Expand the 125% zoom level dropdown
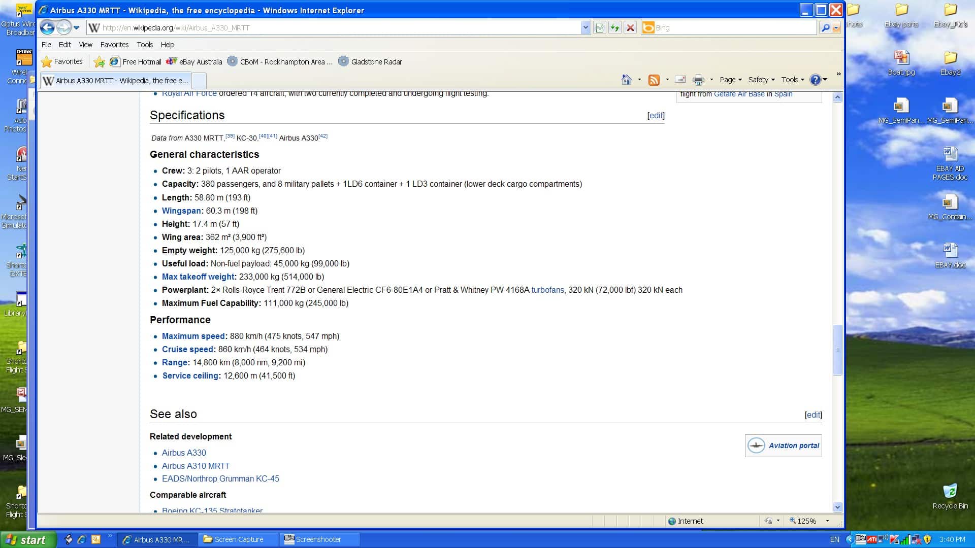Screen dimensions: 975x548 click(x=827, y=521)
